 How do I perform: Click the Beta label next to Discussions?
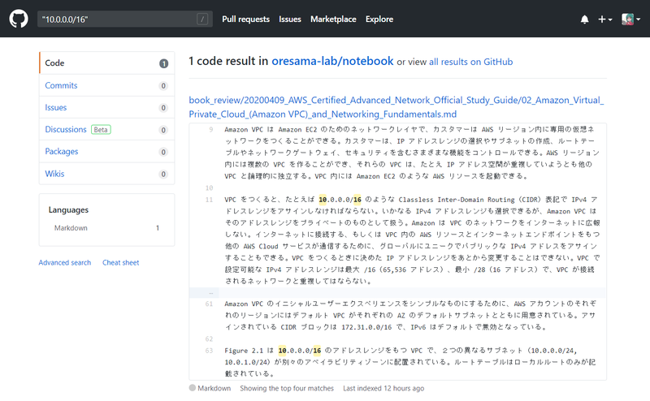point(101,130)
